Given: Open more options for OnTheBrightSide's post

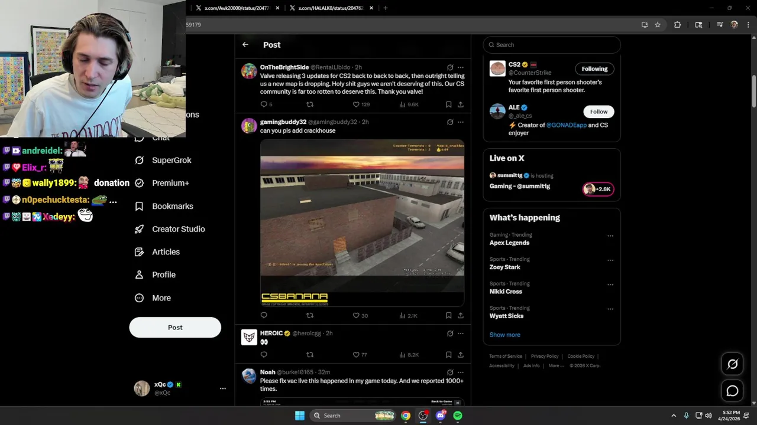Looking at the screenshot, I should coord(461,67).
